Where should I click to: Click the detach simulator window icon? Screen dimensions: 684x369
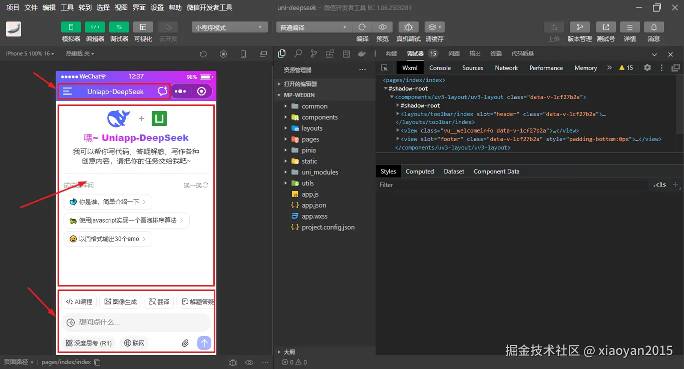263,54
